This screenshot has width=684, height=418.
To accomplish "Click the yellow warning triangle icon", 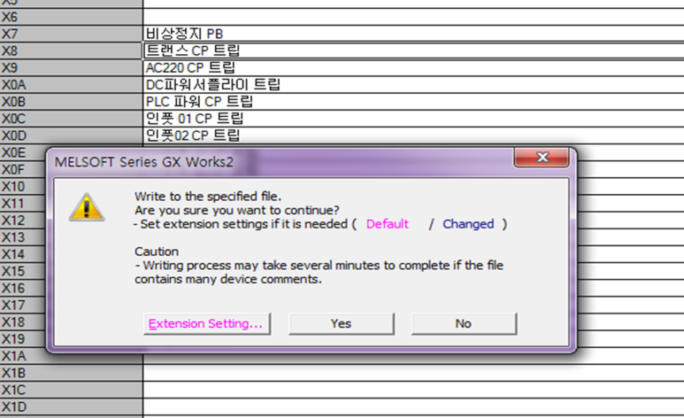I will pos(87,207).
